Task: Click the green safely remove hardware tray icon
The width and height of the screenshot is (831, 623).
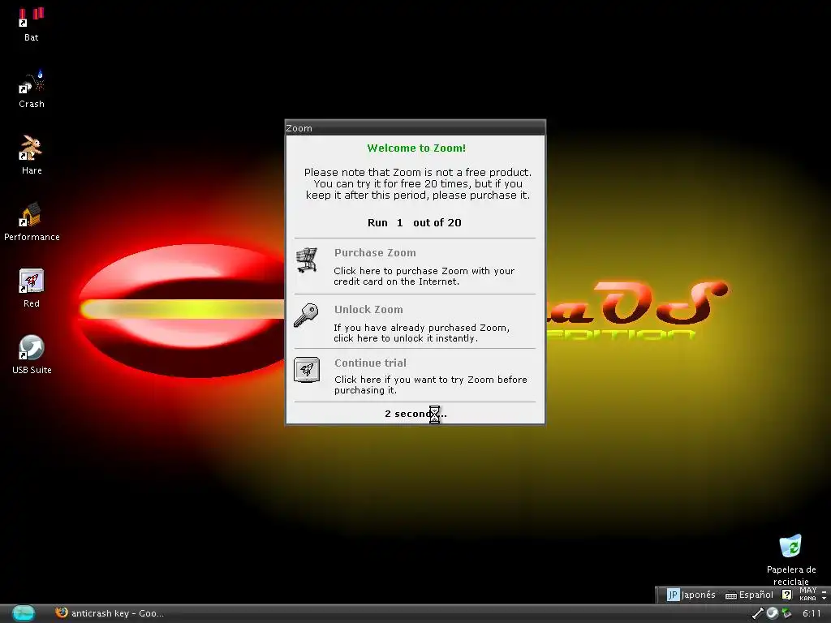Action: [x=787, y=613]
